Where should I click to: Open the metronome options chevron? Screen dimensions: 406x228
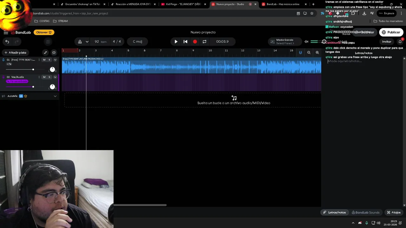coord(87,41)
